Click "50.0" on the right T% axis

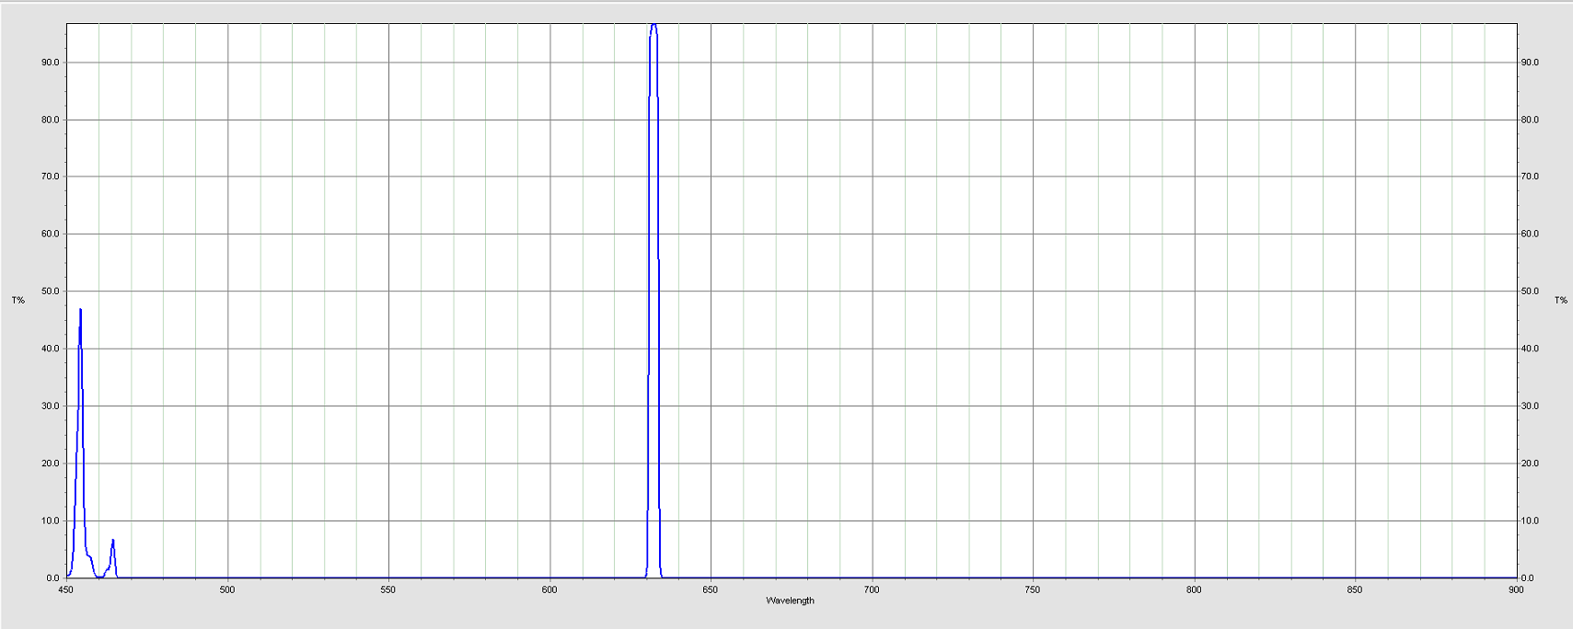[1530, 292]
